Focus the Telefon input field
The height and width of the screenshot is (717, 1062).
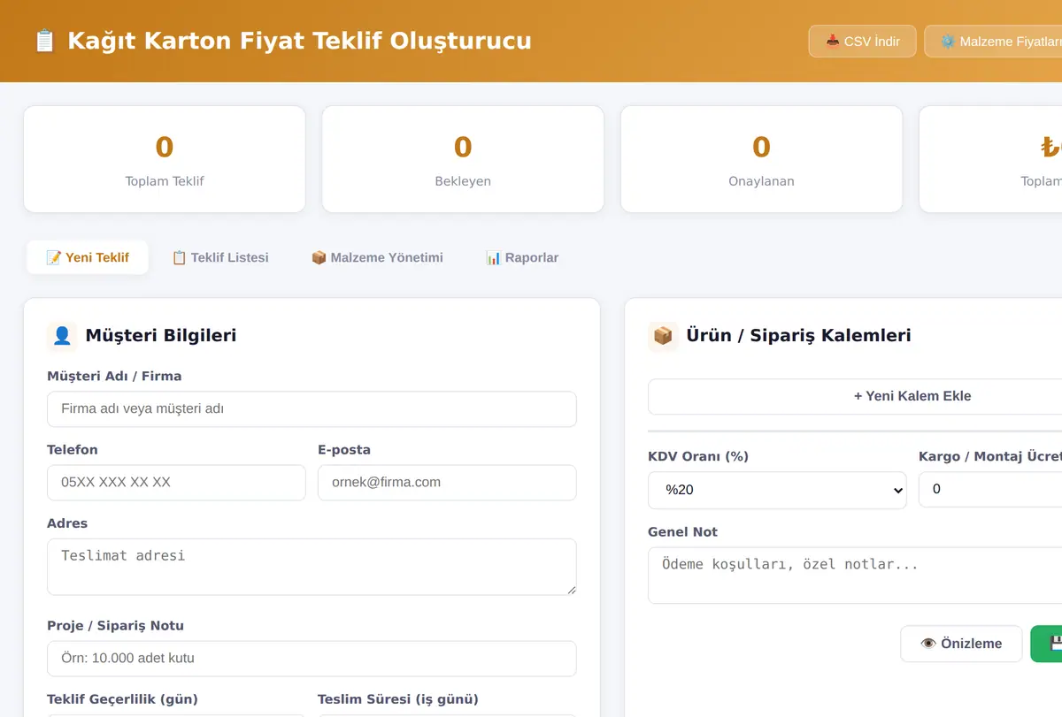pyautogui.click(x=176, y=483)
